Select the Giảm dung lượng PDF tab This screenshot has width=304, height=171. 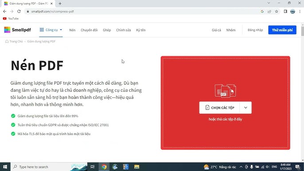click(28, 4)
